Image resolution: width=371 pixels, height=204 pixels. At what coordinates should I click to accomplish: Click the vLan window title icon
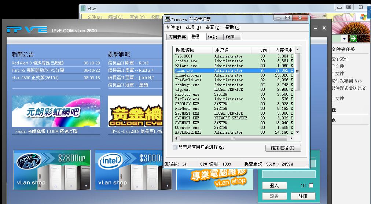tap(83, 8)
